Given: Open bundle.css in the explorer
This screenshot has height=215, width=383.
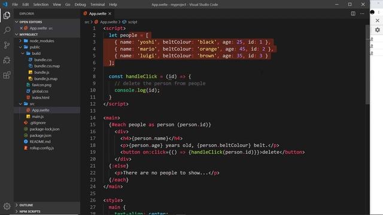Looking at the screenshot, I should coord(42,60).
